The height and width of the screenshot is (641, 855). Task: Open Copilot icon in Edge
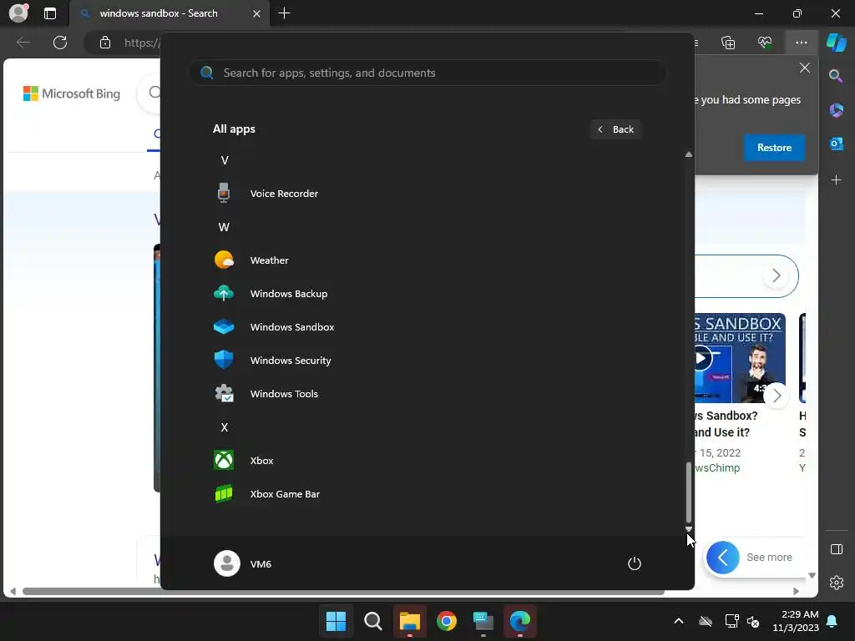837,43
